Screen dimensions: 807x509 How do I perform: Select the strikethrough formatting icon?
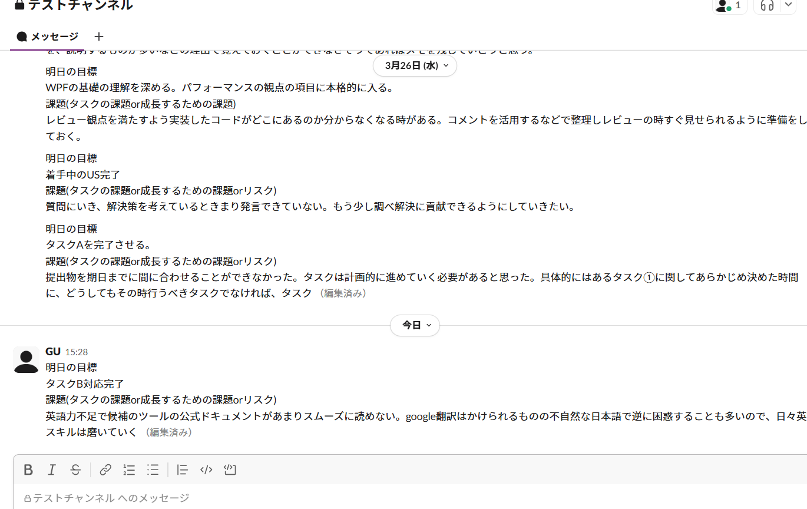pyautogui.click(x=75, y=470)
